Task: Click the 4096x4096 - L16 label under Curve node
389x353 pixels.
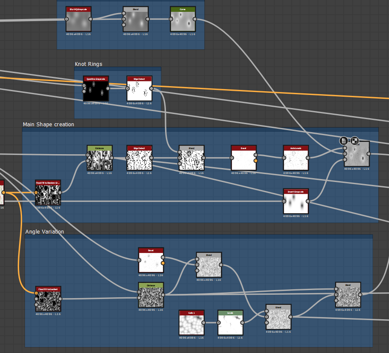Action: tap(182, 34)
